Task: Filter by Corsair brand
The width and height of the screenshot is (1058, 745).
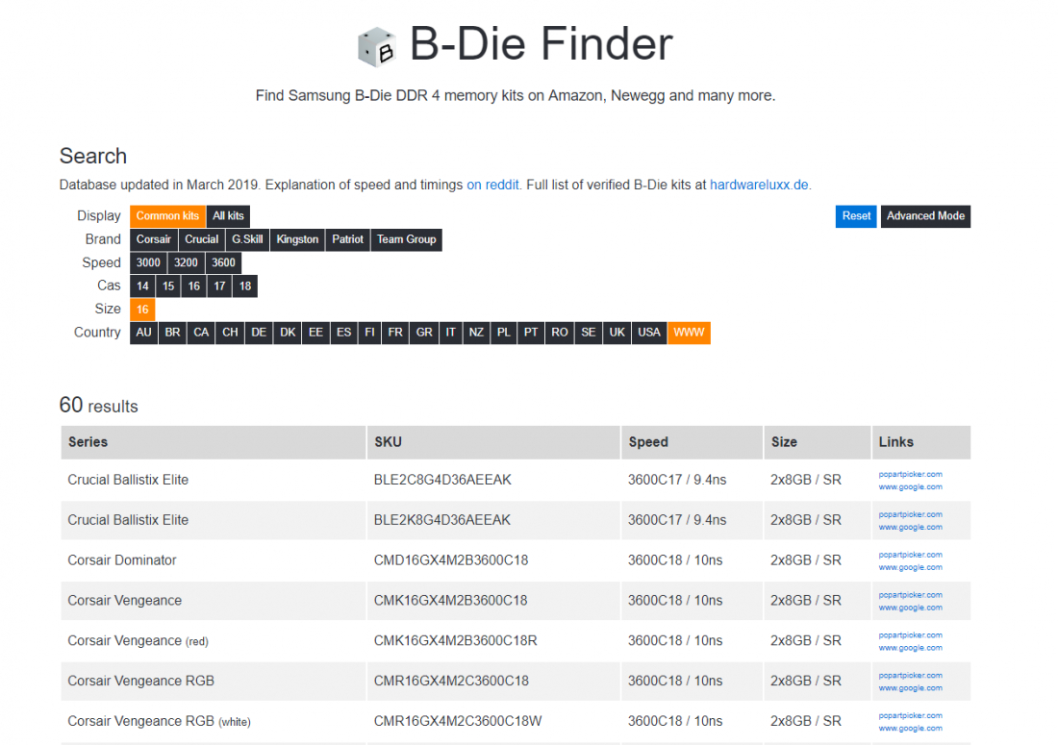Action: 154,239
